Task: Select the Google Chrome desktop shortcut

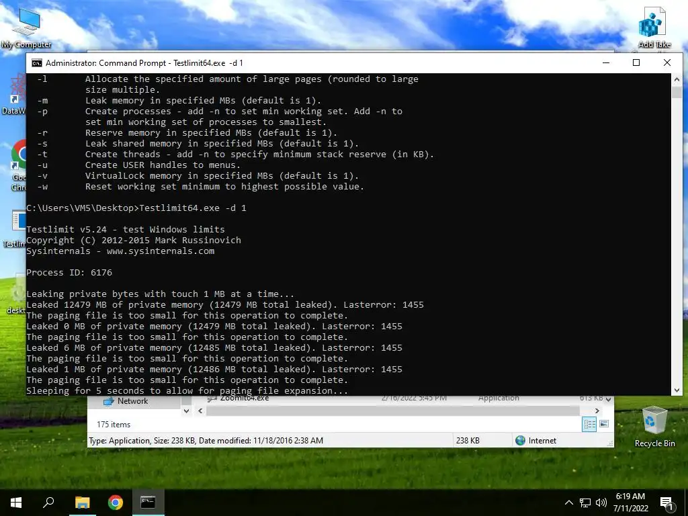Action: pyautogui.click(x=17, y=165)
